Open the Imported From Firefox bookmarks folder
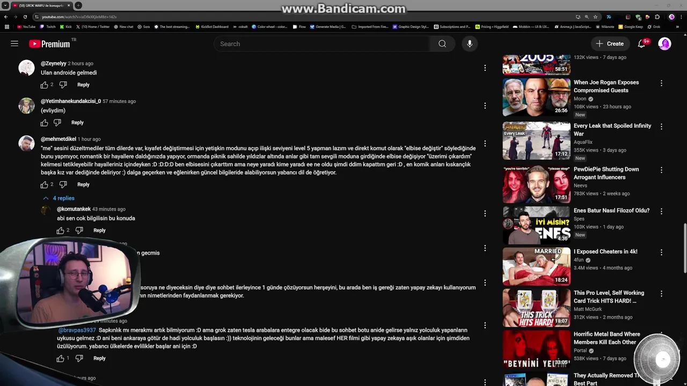 370,27
